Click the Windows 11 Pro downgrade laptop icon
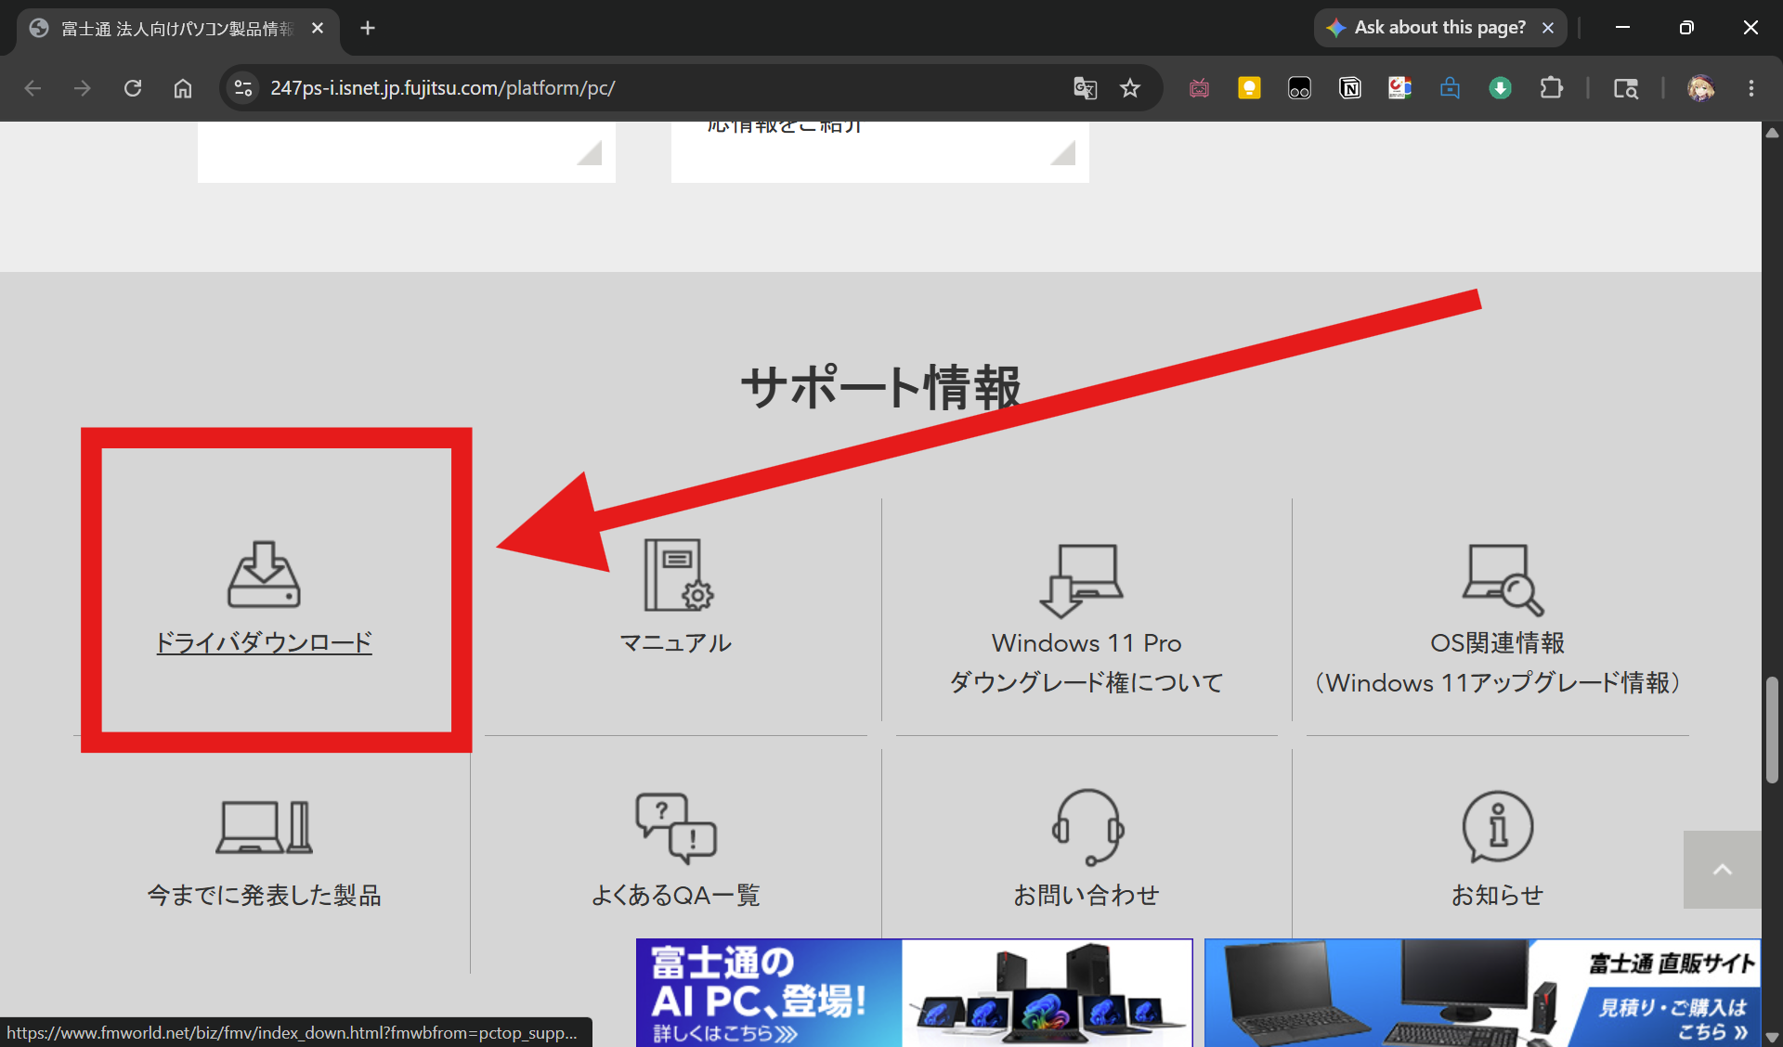Screen dimensions: 1783x1047 [1081, 580]
